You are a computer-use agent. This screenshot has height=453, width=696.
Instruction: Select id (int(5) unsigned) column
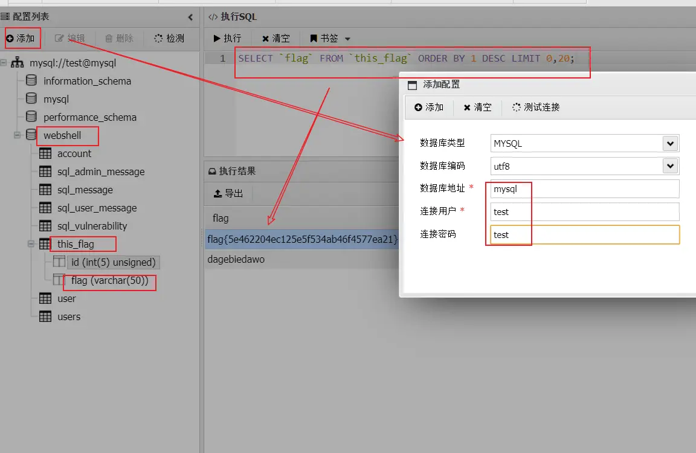click(113, 262)
